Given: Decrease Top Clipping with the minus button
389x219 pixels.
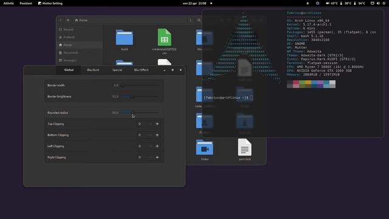Looking at the screenshot, I should (150, 123).
